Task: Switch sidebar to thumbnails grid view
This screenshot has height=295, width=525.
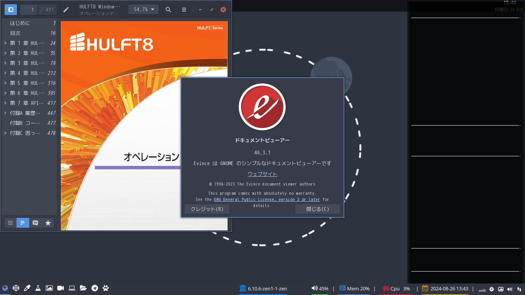Action: click(10, 223)
